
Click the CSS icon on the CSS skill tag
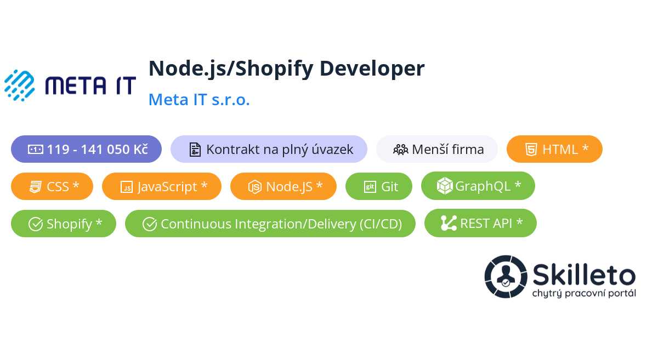[x=35, y=186]
